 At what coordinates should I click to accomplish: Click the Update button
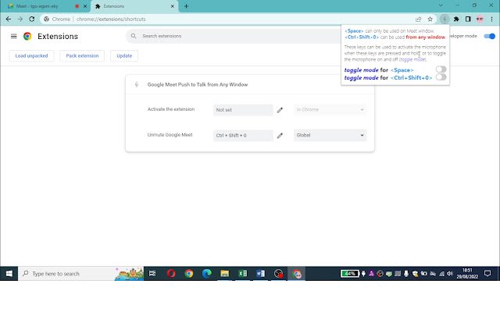point(124,55)
